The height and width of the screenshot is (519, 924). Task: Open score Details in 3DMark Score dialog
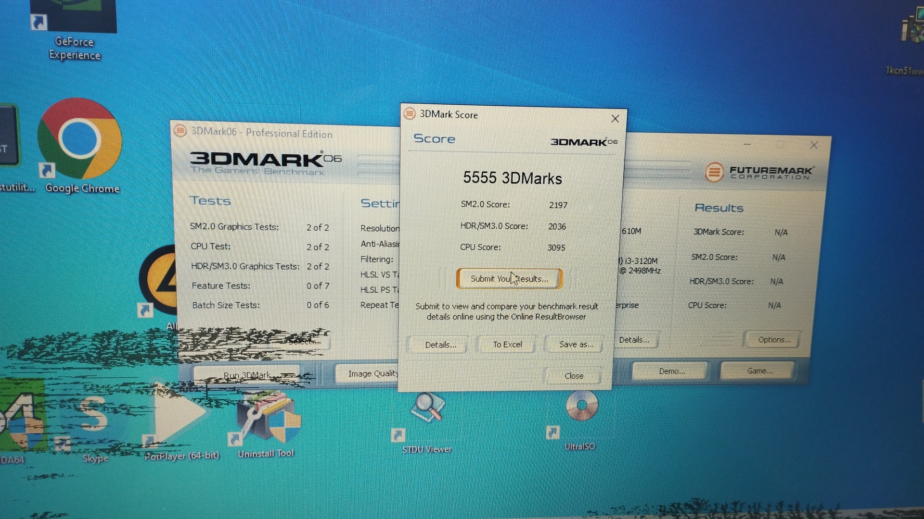[440, 345]
